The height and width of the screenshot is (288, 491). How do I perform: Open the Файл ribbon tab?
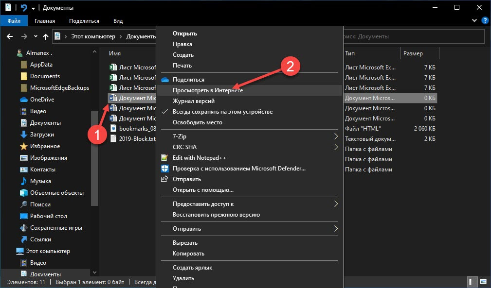click(14, 21)
